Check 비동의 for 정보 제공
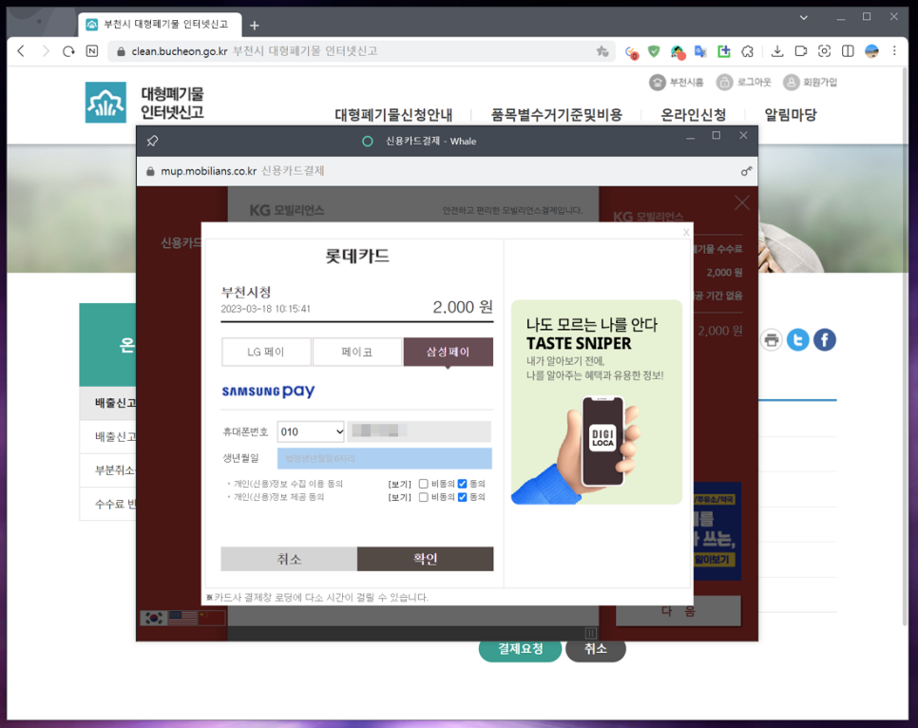918x728 pixels. pyautogui.click(x=423, y=497)
